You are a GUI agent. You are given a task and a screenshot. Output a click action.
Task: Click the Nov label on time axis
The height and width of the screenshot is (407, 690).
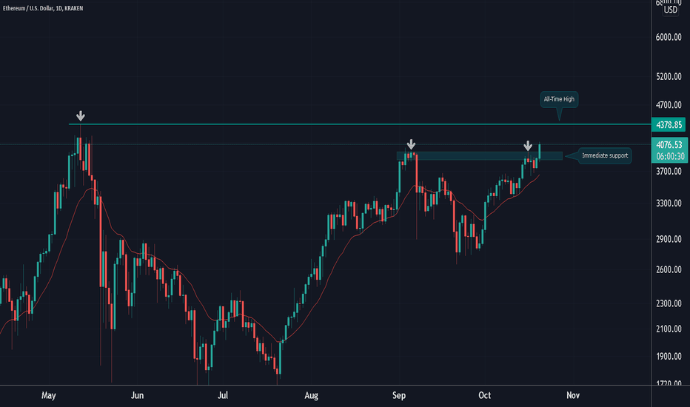coord(572,396)
